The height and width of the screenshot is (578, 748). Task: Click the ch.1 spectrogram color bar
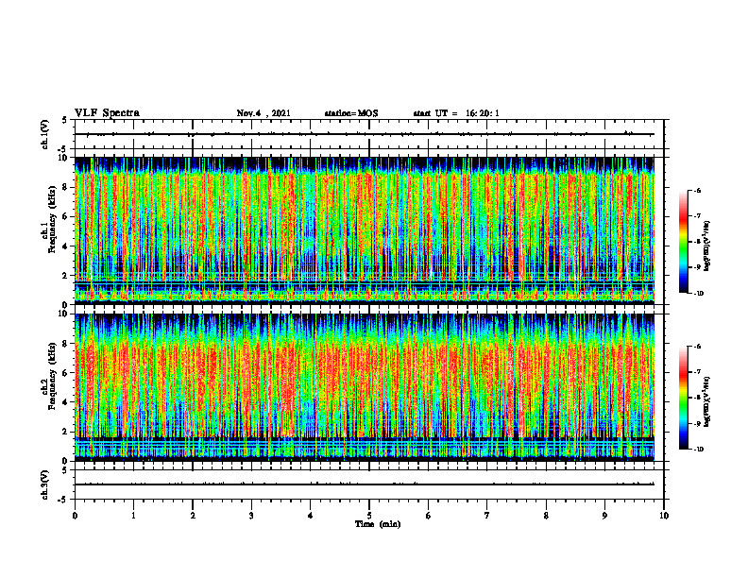pos(683,242)
